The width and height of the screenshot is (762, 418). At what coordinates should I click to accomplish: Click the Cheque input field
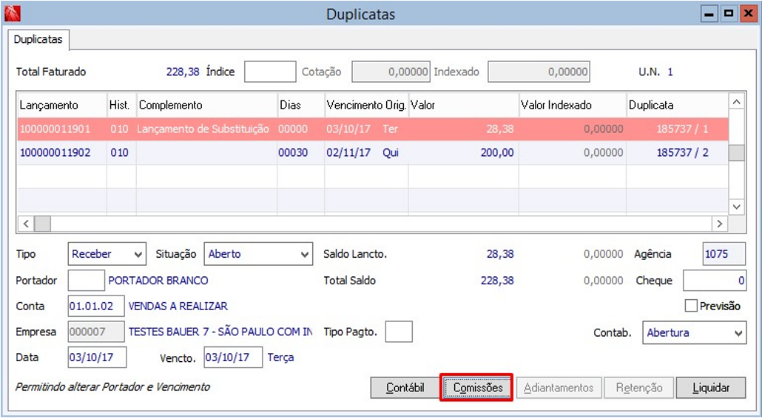(715, 281)
